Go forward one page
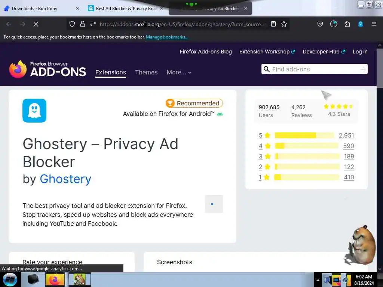Screen dimensions: 383x287 (x=22, y=24)
